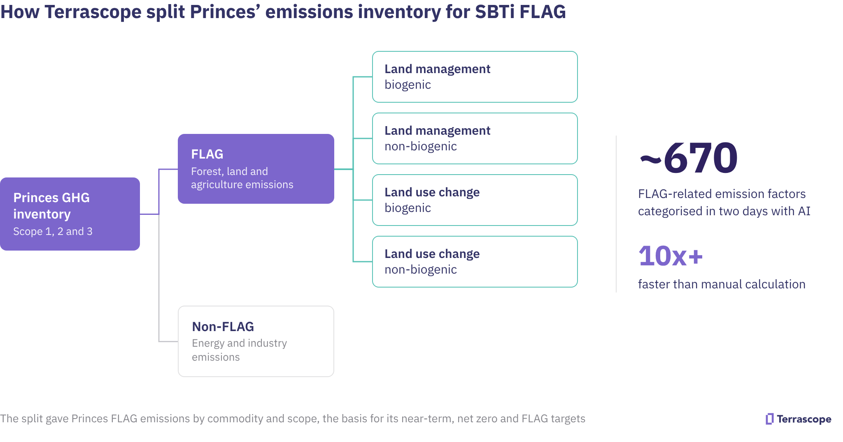Click the 10x+ statistic figure

coord(671,256)
